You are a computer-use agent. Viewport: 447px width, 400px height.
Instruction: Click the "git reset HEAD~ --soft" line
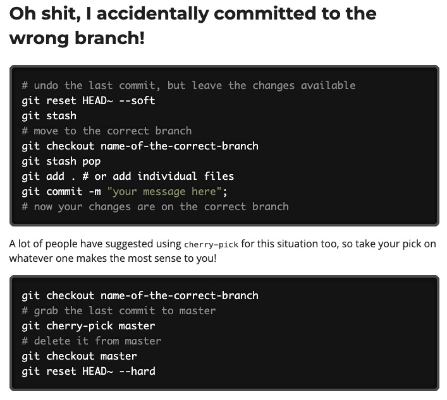pos(89,100)
